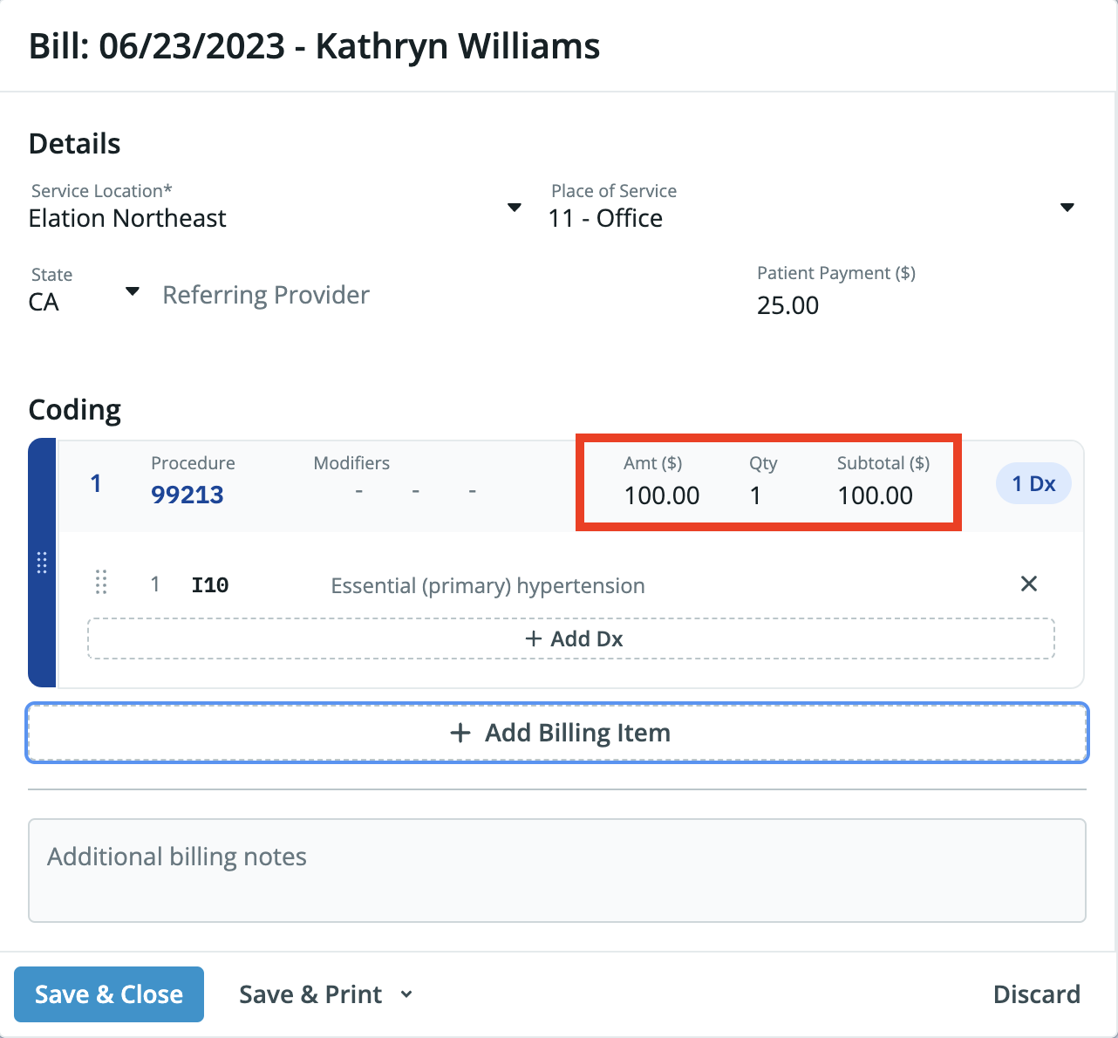
Task: Click the Referring Provider field
Action: pyautogui.click(x=265, y=295)
